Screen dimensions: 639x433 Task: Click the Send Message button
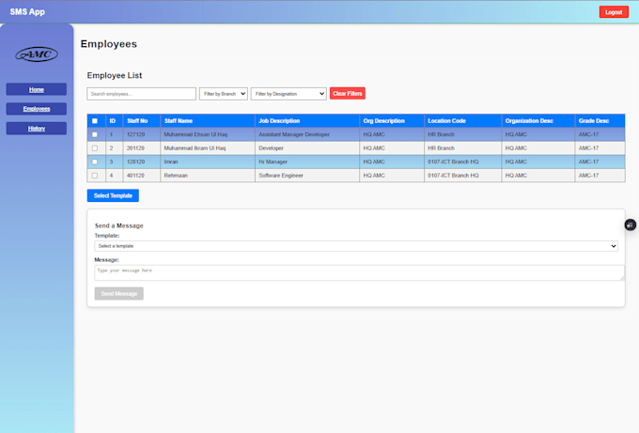point(119,294)
